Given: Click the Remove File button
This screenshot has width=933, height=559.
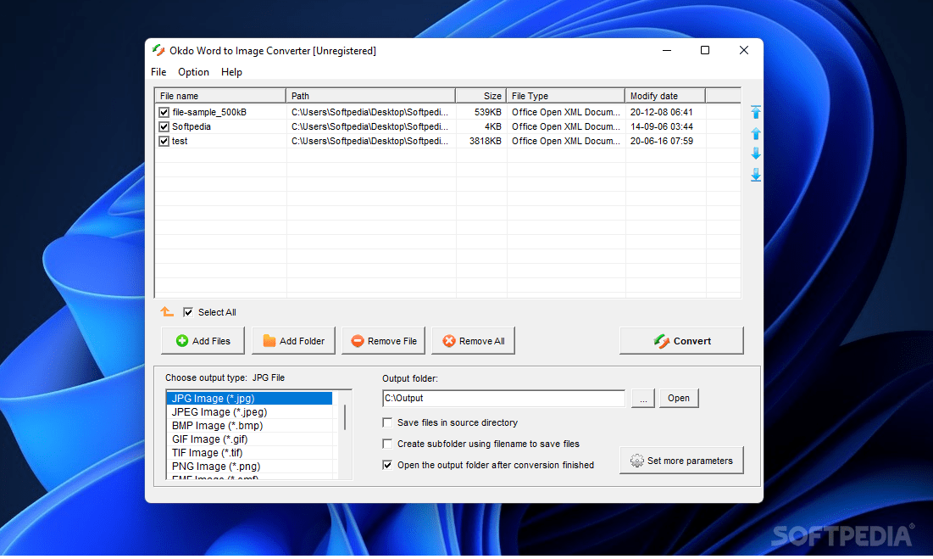Looking at the screenshot, I should point(383,341).
